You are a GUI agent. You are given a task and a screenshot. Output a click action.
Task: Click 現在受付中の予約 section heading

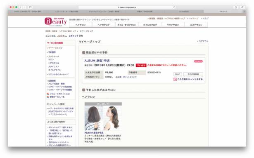97,52
